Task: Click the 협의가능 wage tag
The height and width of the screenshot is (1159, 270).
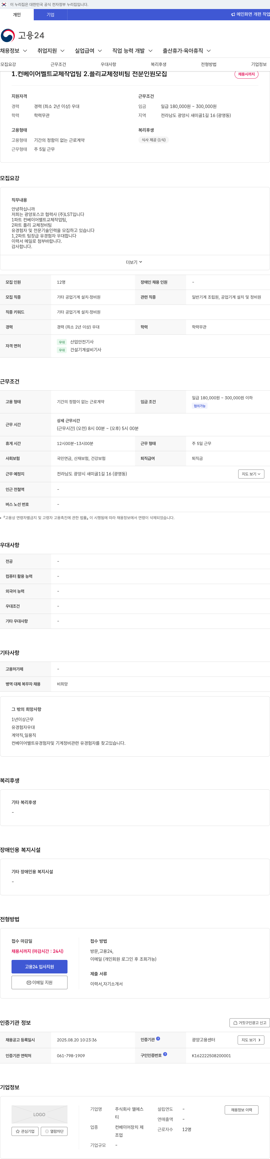Action: [200, 406]
